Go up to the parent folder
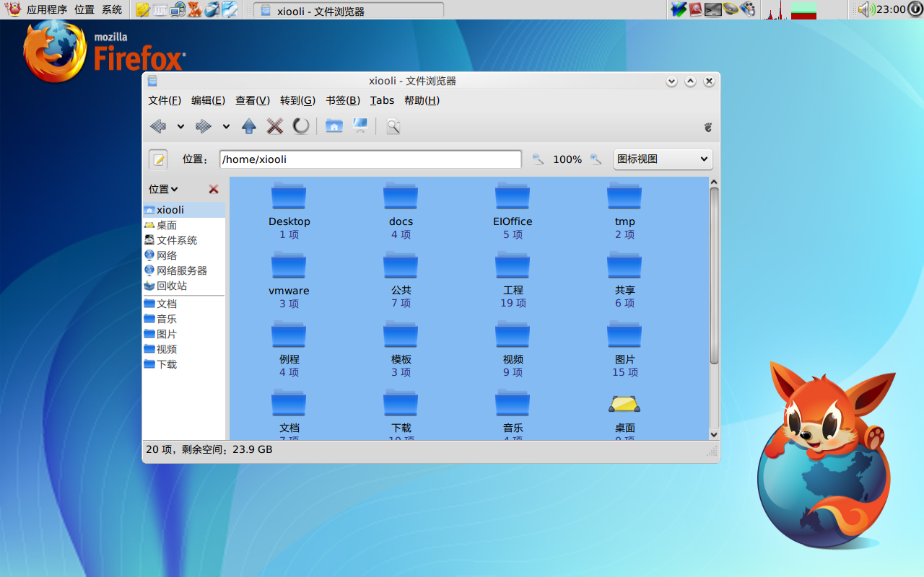Screen dimensions: 924x577 click(249, 126)
